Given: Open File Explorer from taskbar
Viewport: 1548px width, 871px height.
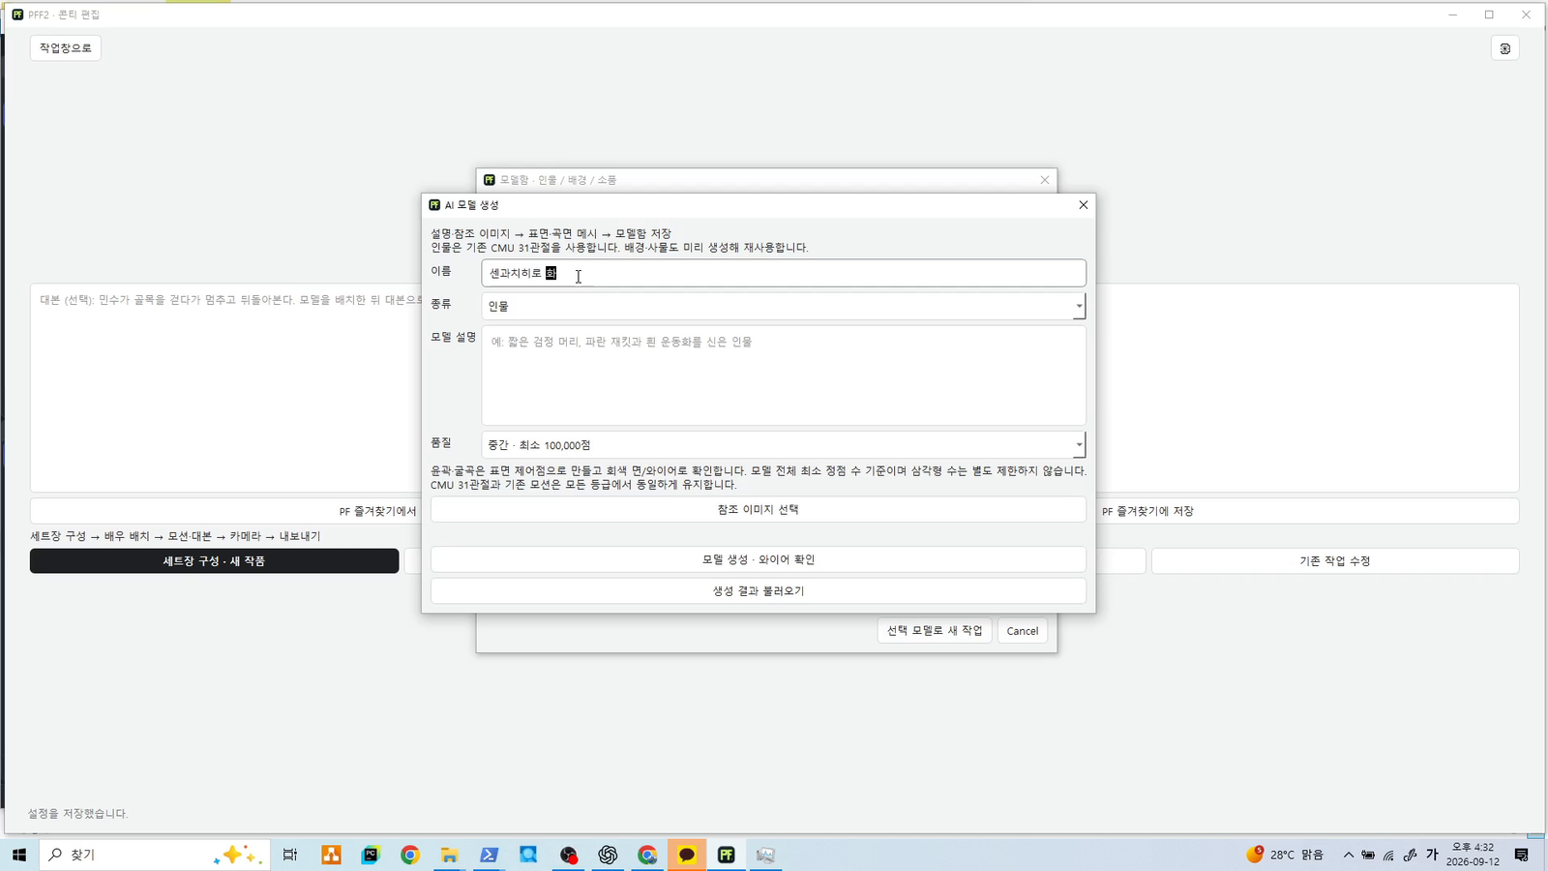Looking at the screenshot, I should 449,855.
